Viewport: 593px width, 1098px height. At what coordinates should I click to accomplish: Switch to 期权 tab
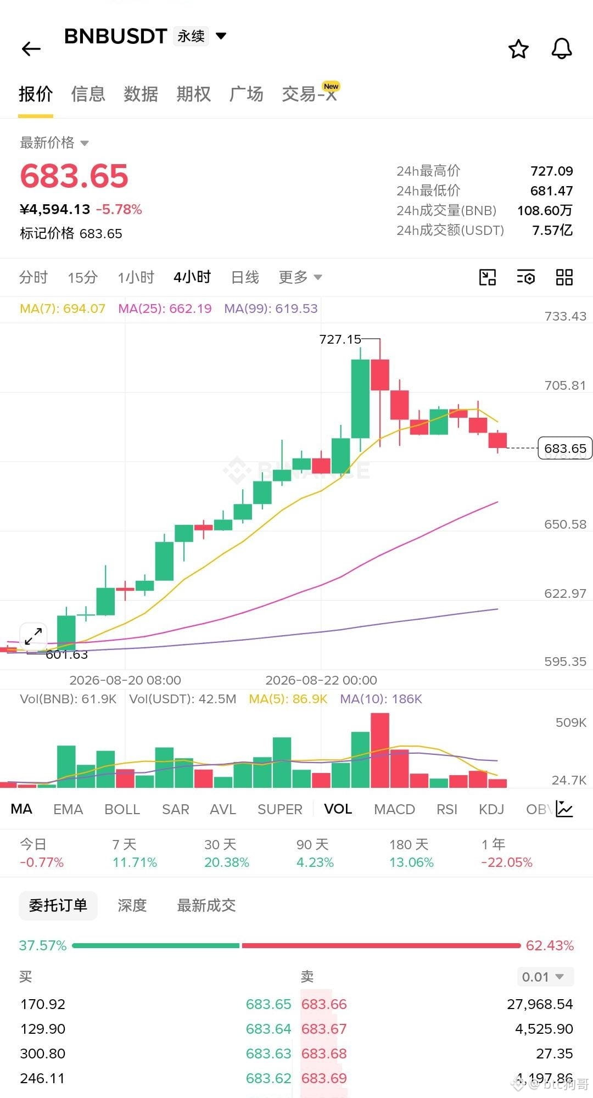tap(193, 94)
